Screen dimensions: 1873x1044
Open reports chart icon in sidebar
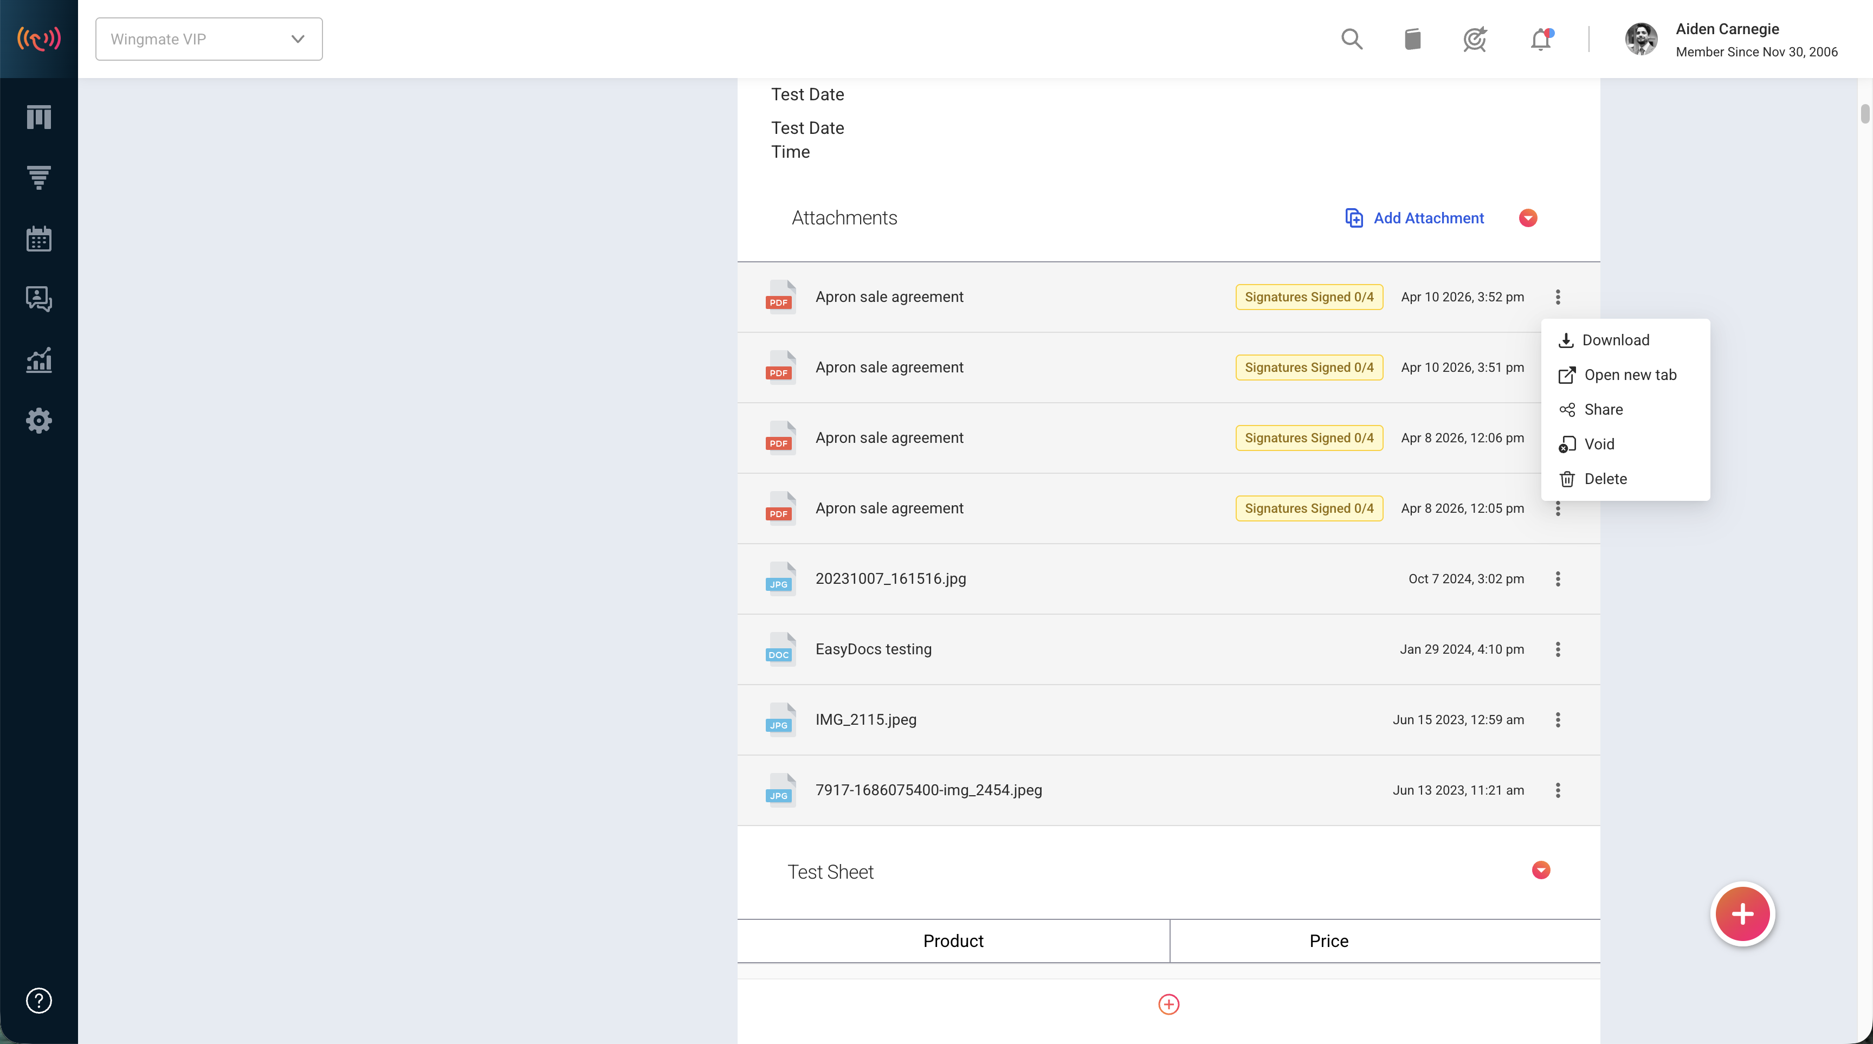[38, 360]
